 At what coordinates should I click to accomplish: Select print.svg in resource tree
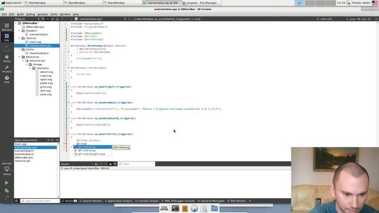click(46, 87)
